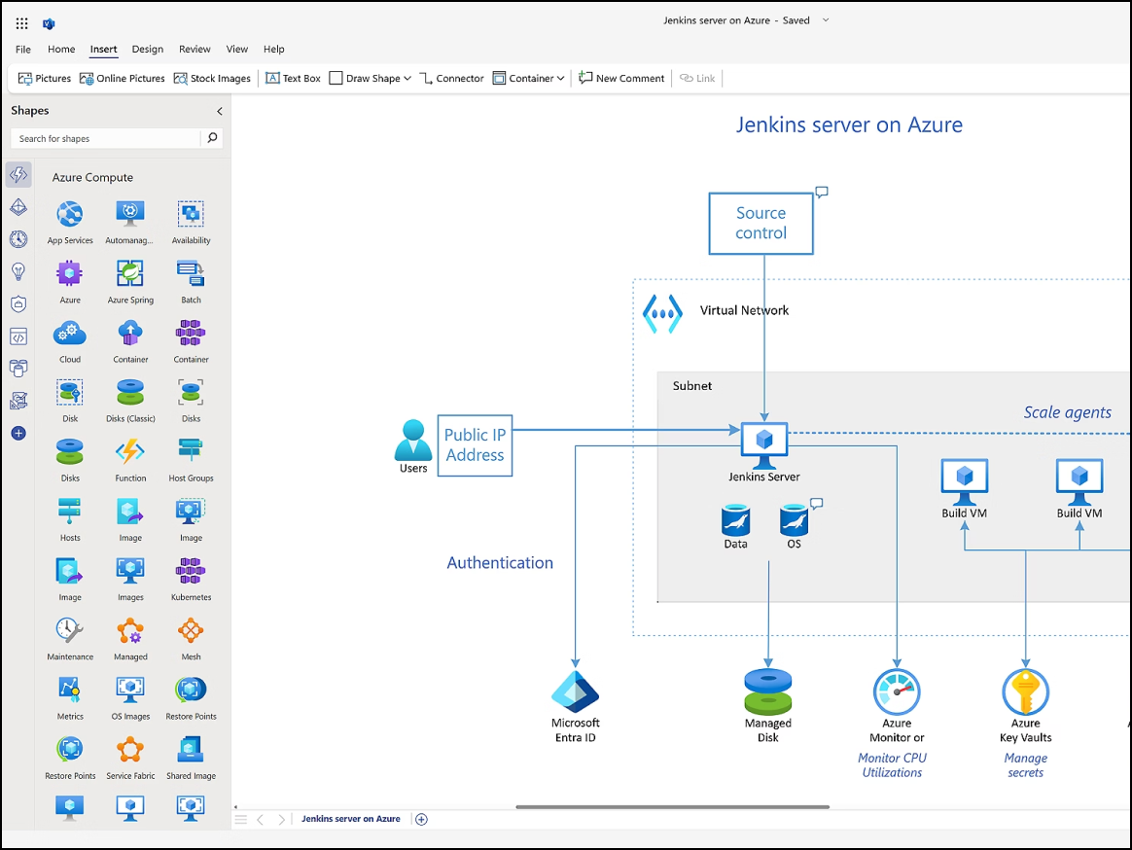
Task: Switch to the View tab
Action: [x=236, y=49]
